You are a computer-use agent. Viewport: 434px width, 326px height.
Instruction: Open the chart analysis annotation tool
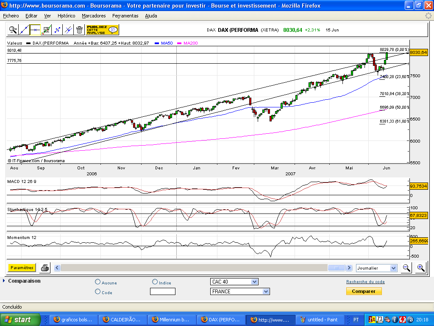coord(47,31)
